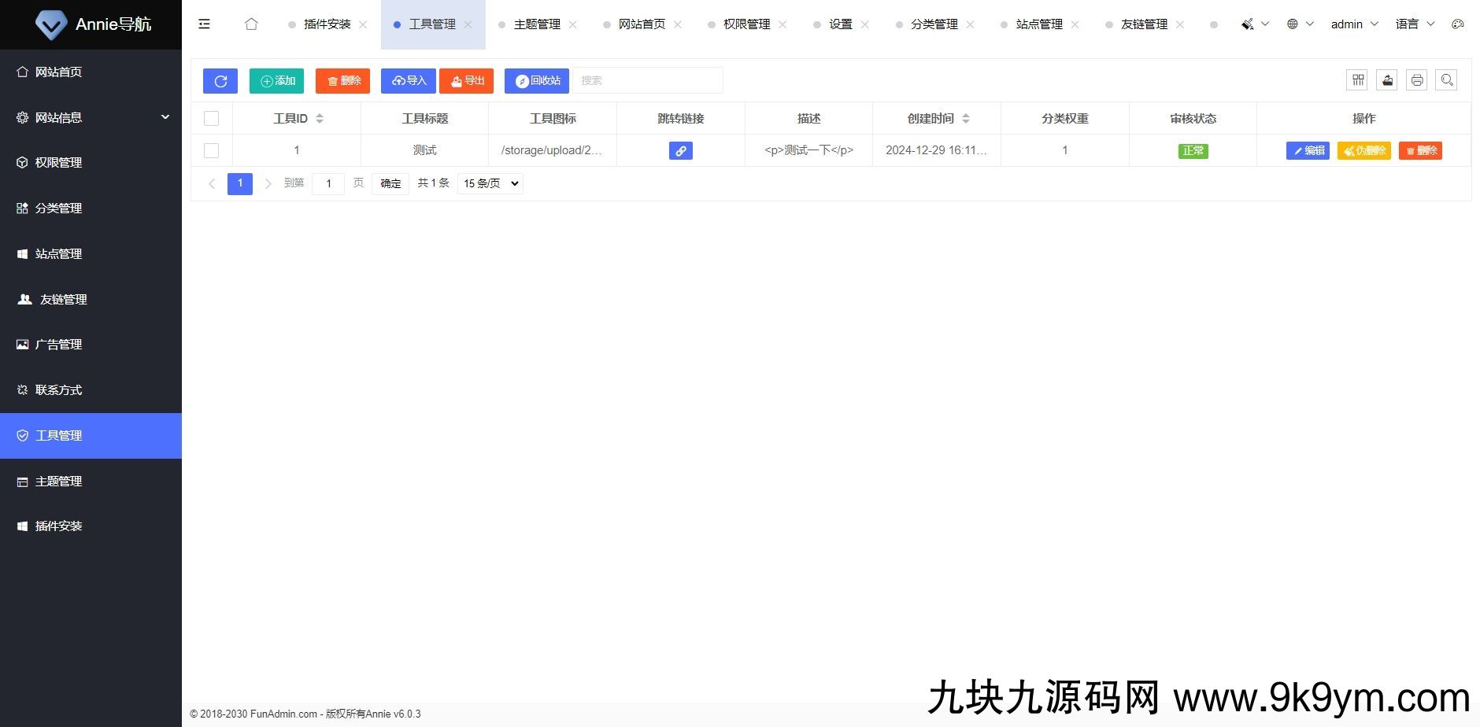Screen dimensions: 1480x727
Task: Open 网站首页 in the sidebar
Action: point(91,72)
